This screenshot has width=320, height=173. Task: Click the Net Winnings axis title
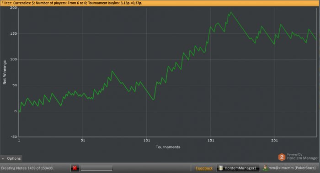(x=5, y=72)
